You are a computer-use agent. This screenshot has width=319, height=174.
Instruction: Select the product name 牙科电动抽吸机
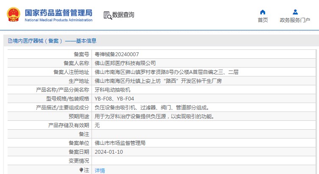coord(113,90)
